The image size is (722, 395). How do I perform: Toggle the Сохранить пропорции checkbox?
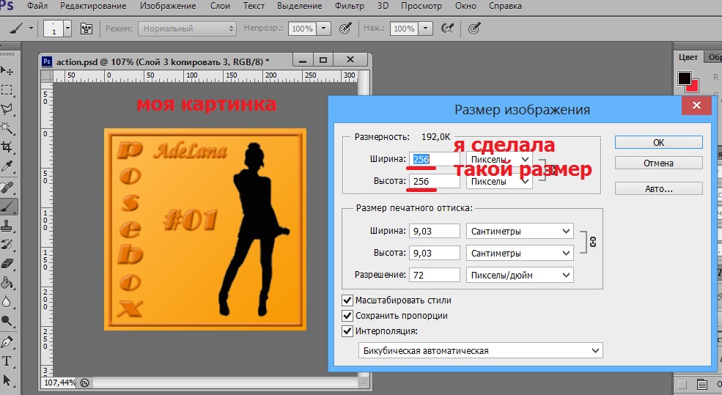pos(347,316)
